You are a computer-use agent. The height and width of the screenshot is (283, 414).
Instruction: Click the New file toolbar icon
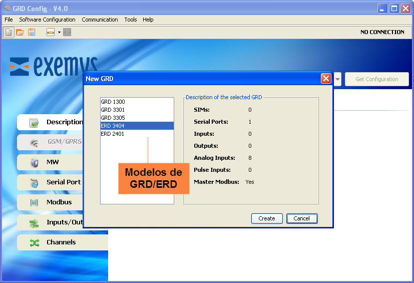[x=9, y=32]
